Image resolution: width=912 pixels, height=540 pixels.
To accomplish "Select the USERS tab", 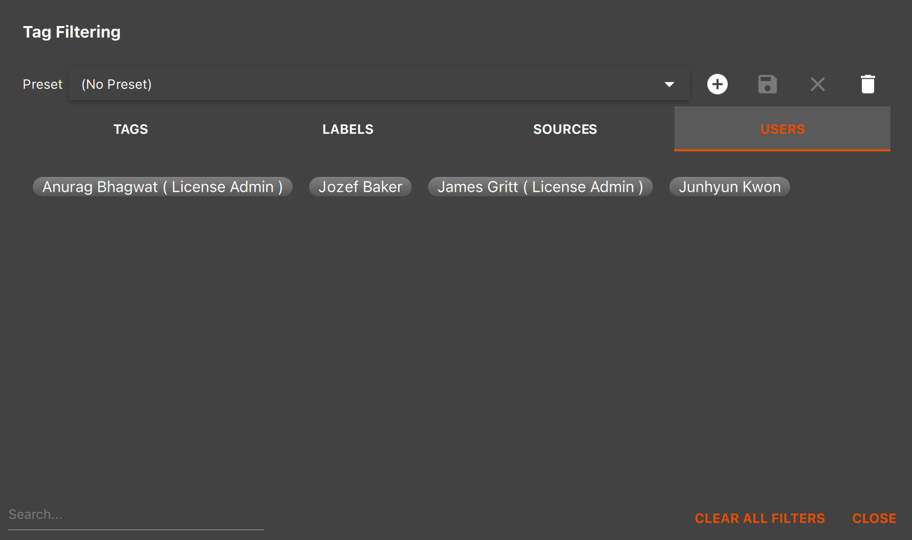I will [782, 129].
